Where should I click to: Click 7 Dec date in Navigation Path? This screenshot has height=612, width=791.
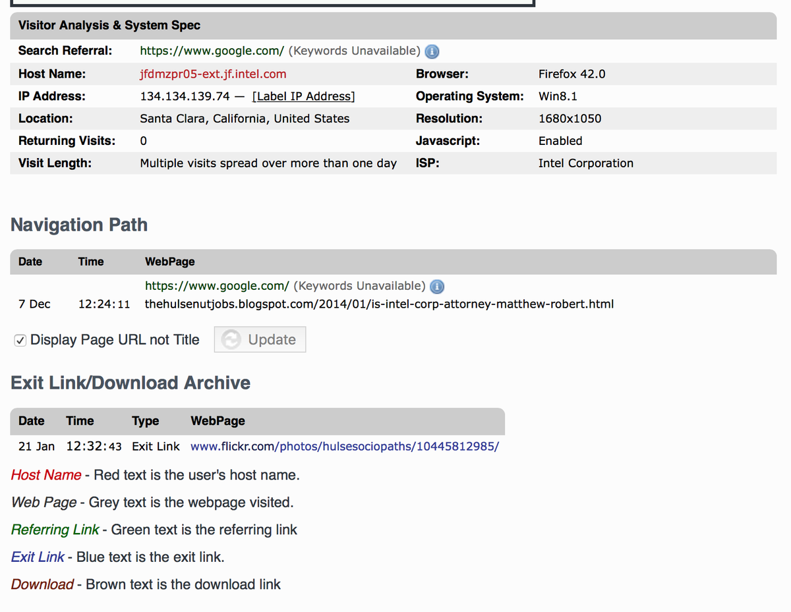pyautogui.click(x=34, y=304)
